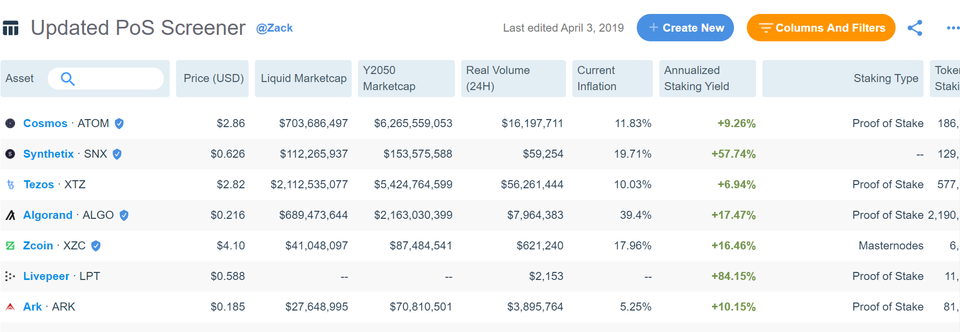960x332 pixels.
Task: Click Ark inflation value 5.25%
Action: (636, 307)
